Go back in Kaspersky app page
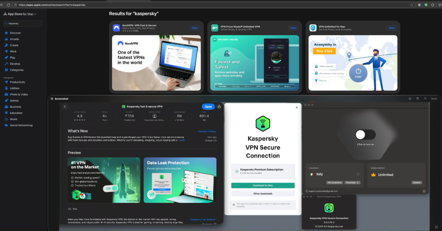Viewport: 442px width, 231px height. (65, 107)
